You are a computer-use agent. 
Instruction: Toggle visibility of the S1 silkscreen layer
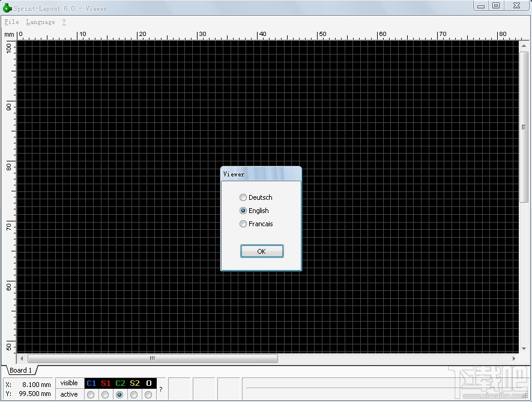(105, 383)
